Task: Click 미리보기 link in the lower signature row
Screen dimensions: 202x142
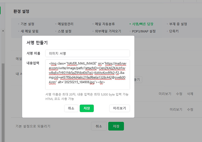Action: tap(176, 109)
